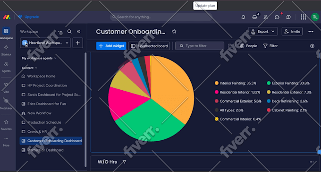The width and height of the screenshot is (321, 172).
Task: Open the notifications bell
Action: pyautogui.click(x=243, y=17)
